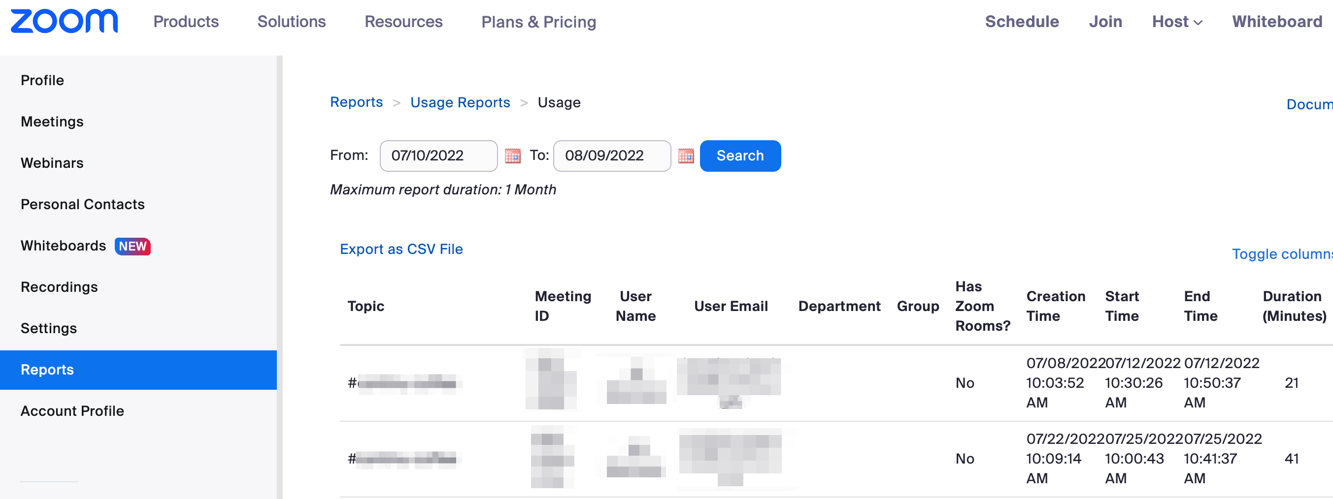Viewport: 1333px width, 499px height.
Task: Click the Toggle columns link
Action: tap(1282, 254)
